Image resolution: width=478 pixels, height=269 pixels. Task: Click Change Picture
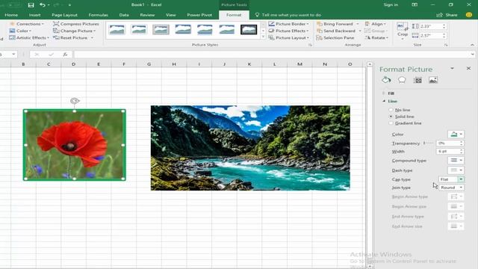point(74,31)
